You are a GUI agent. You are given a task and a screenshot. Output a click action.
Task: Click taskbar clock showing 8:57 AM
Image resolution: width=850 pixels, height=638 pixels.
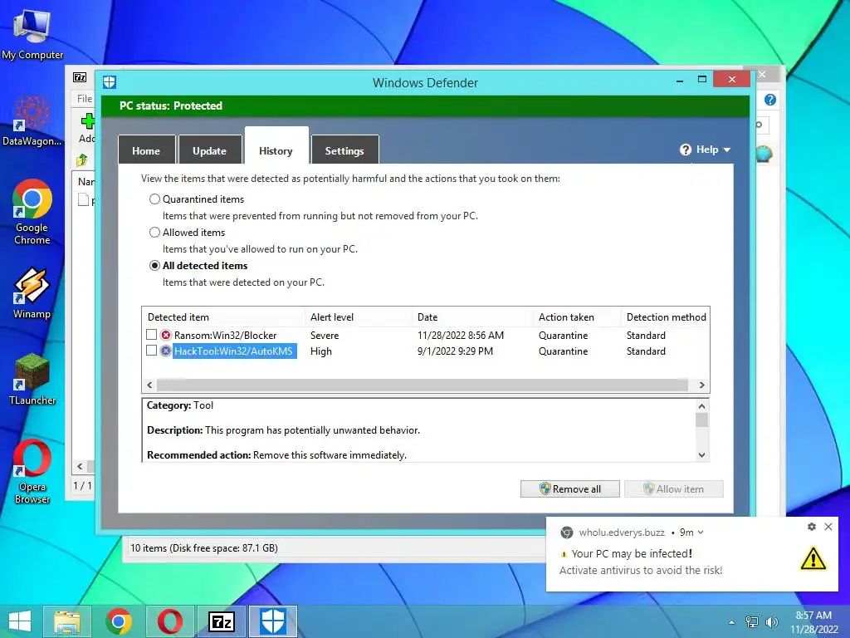813,621
